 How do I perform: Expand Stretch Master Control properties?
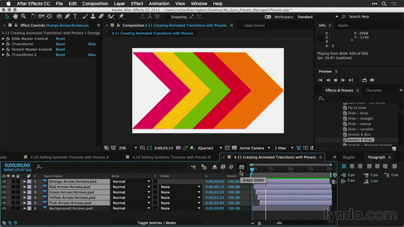[x=3, y=50]
